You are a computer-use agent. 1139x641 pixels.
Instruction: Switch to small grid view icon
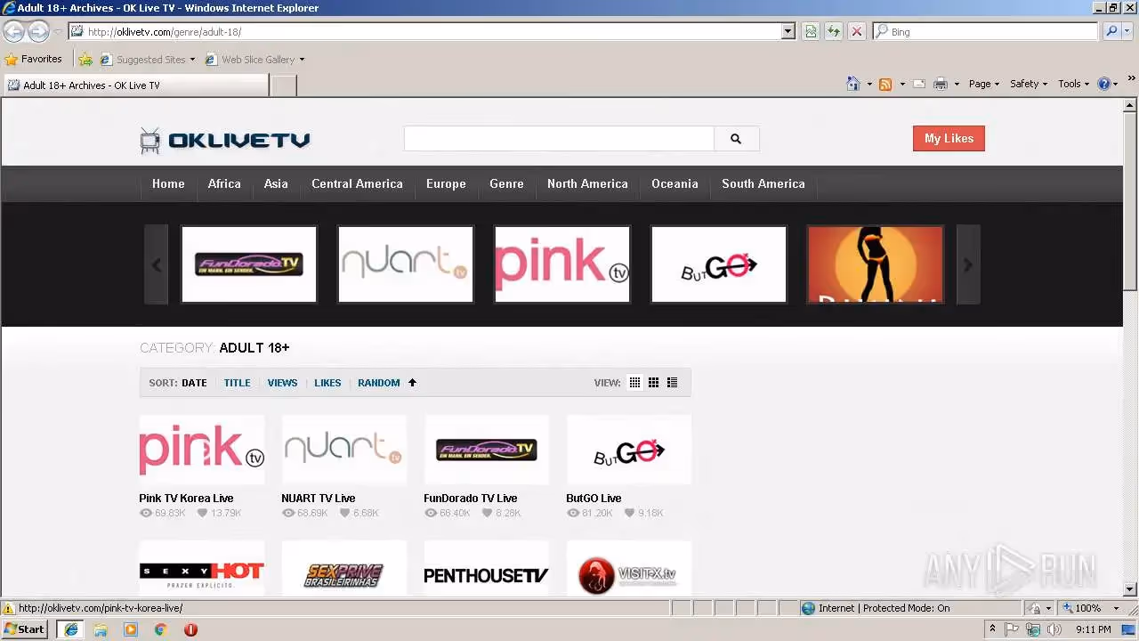634,383
